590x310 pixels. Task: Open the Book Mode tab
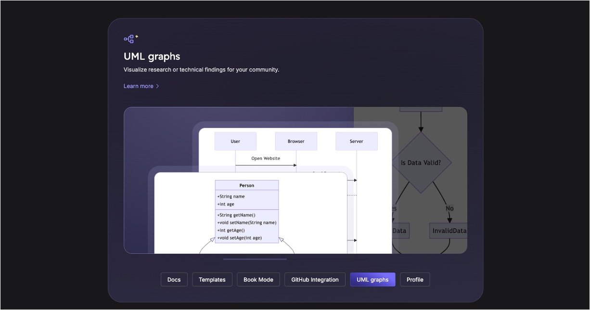point(258,280)
